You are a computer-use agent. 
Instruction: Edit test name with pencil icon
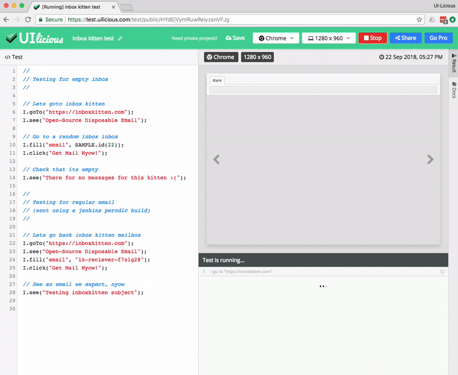pyautogui.click(x=120, y=38)
